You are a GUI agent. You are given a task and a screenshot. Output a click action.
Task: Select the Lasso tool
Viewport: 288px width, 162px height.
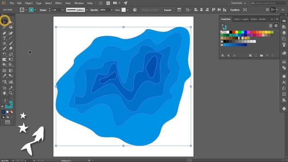coord(11,27)
